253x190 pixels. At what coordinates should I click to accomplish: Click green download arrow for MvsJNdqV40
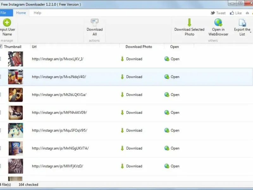pos(122,77)
